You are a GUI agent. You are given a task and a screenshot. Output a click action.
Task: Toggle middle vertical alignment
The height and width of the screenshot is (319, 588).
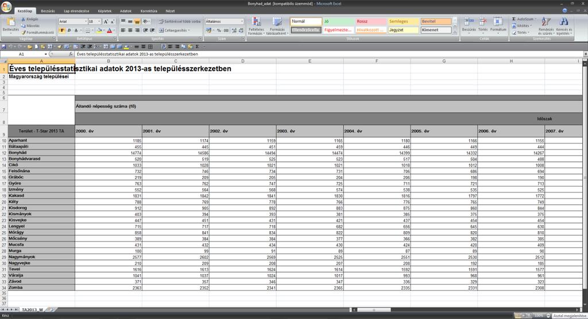(130, 22)
